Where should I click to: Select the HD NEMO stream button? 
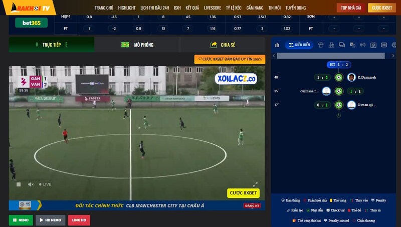coord(51,220)
